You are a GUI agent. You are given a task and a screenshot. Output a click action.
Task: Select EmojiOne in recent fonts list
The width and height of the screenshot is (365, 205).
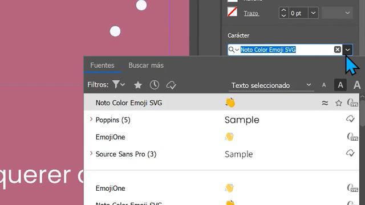pos(110,137)
